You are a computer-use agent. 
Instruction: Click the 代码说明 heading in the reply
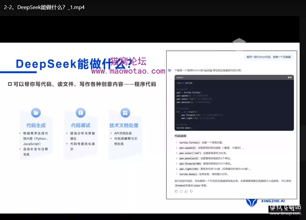click(x=181, y=136)
